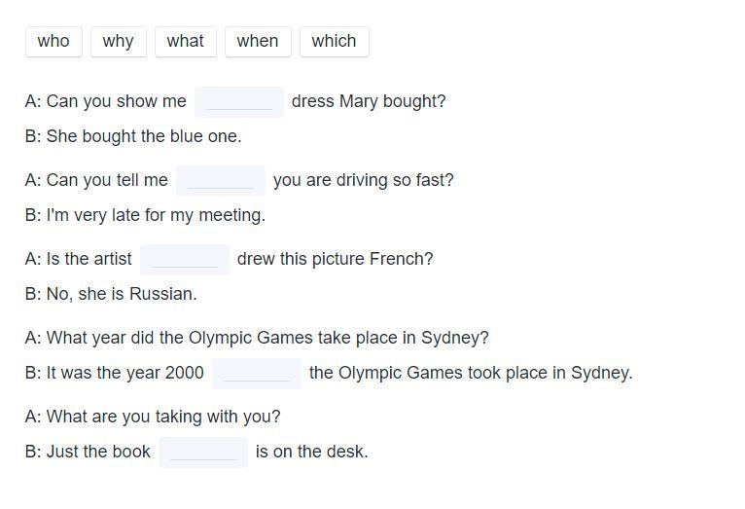Click the sentence "B: She bought the blue one."

[x=133, y=136]
